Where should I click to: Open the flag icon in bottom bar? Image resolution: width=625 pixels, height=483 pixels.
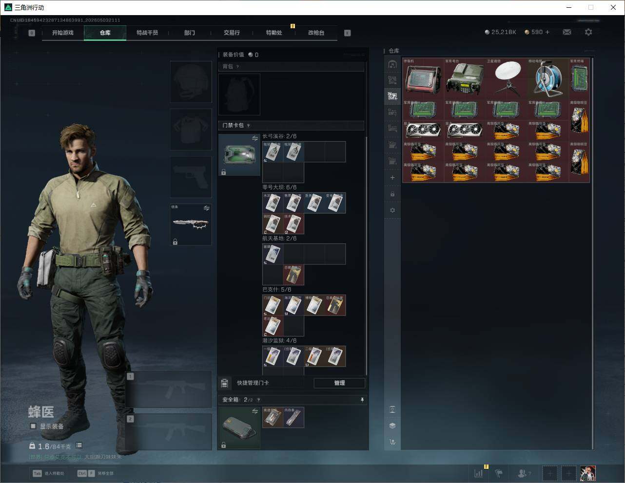[499, 473]
